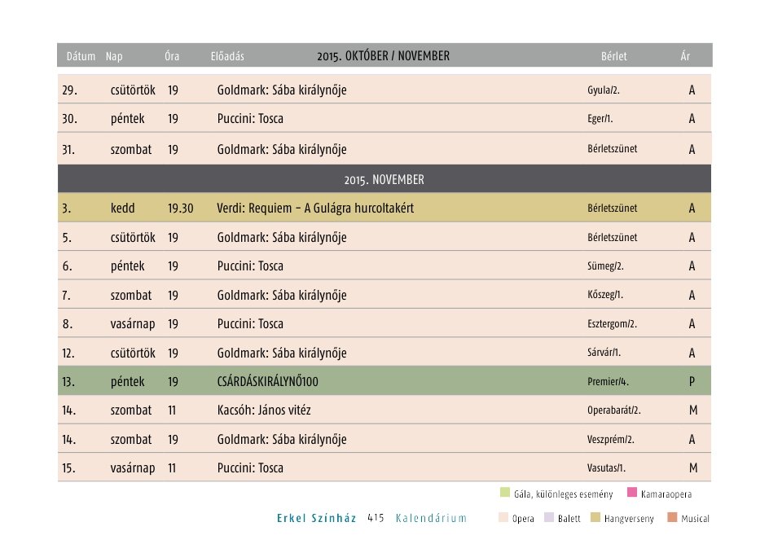Click price code P in Premier row
The width and height of the screenshot is (769, 553).
tap(692, 381)
